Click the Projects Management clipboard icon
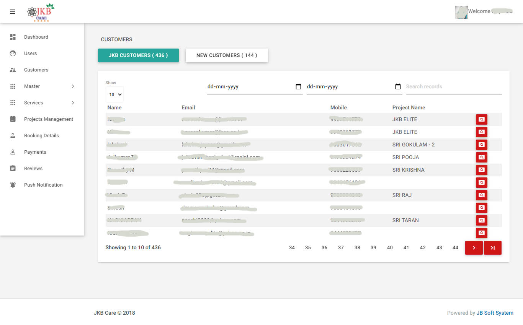 click(x=13, y=119)
